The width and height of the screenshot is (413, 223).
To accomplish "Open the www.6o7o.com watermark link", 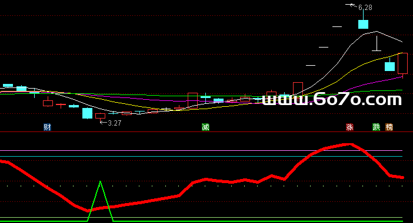I will [x=332, y=100].
